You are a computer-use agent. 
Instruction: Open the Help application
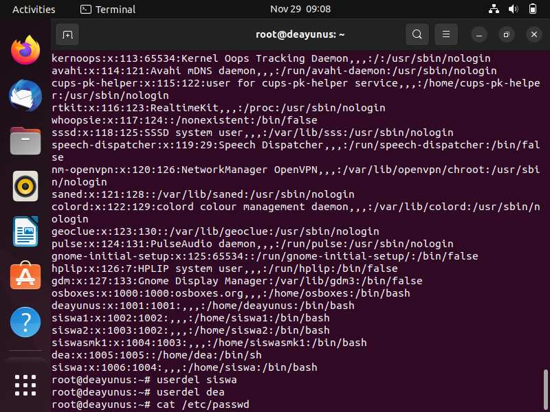pos(25,322)
